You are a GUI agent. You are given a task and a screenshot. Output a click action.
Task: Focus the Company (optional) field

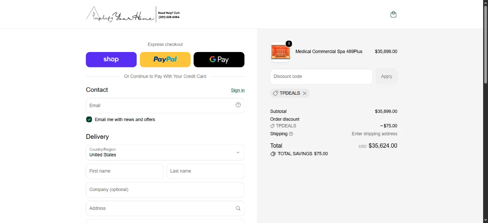tap(165, 190)
